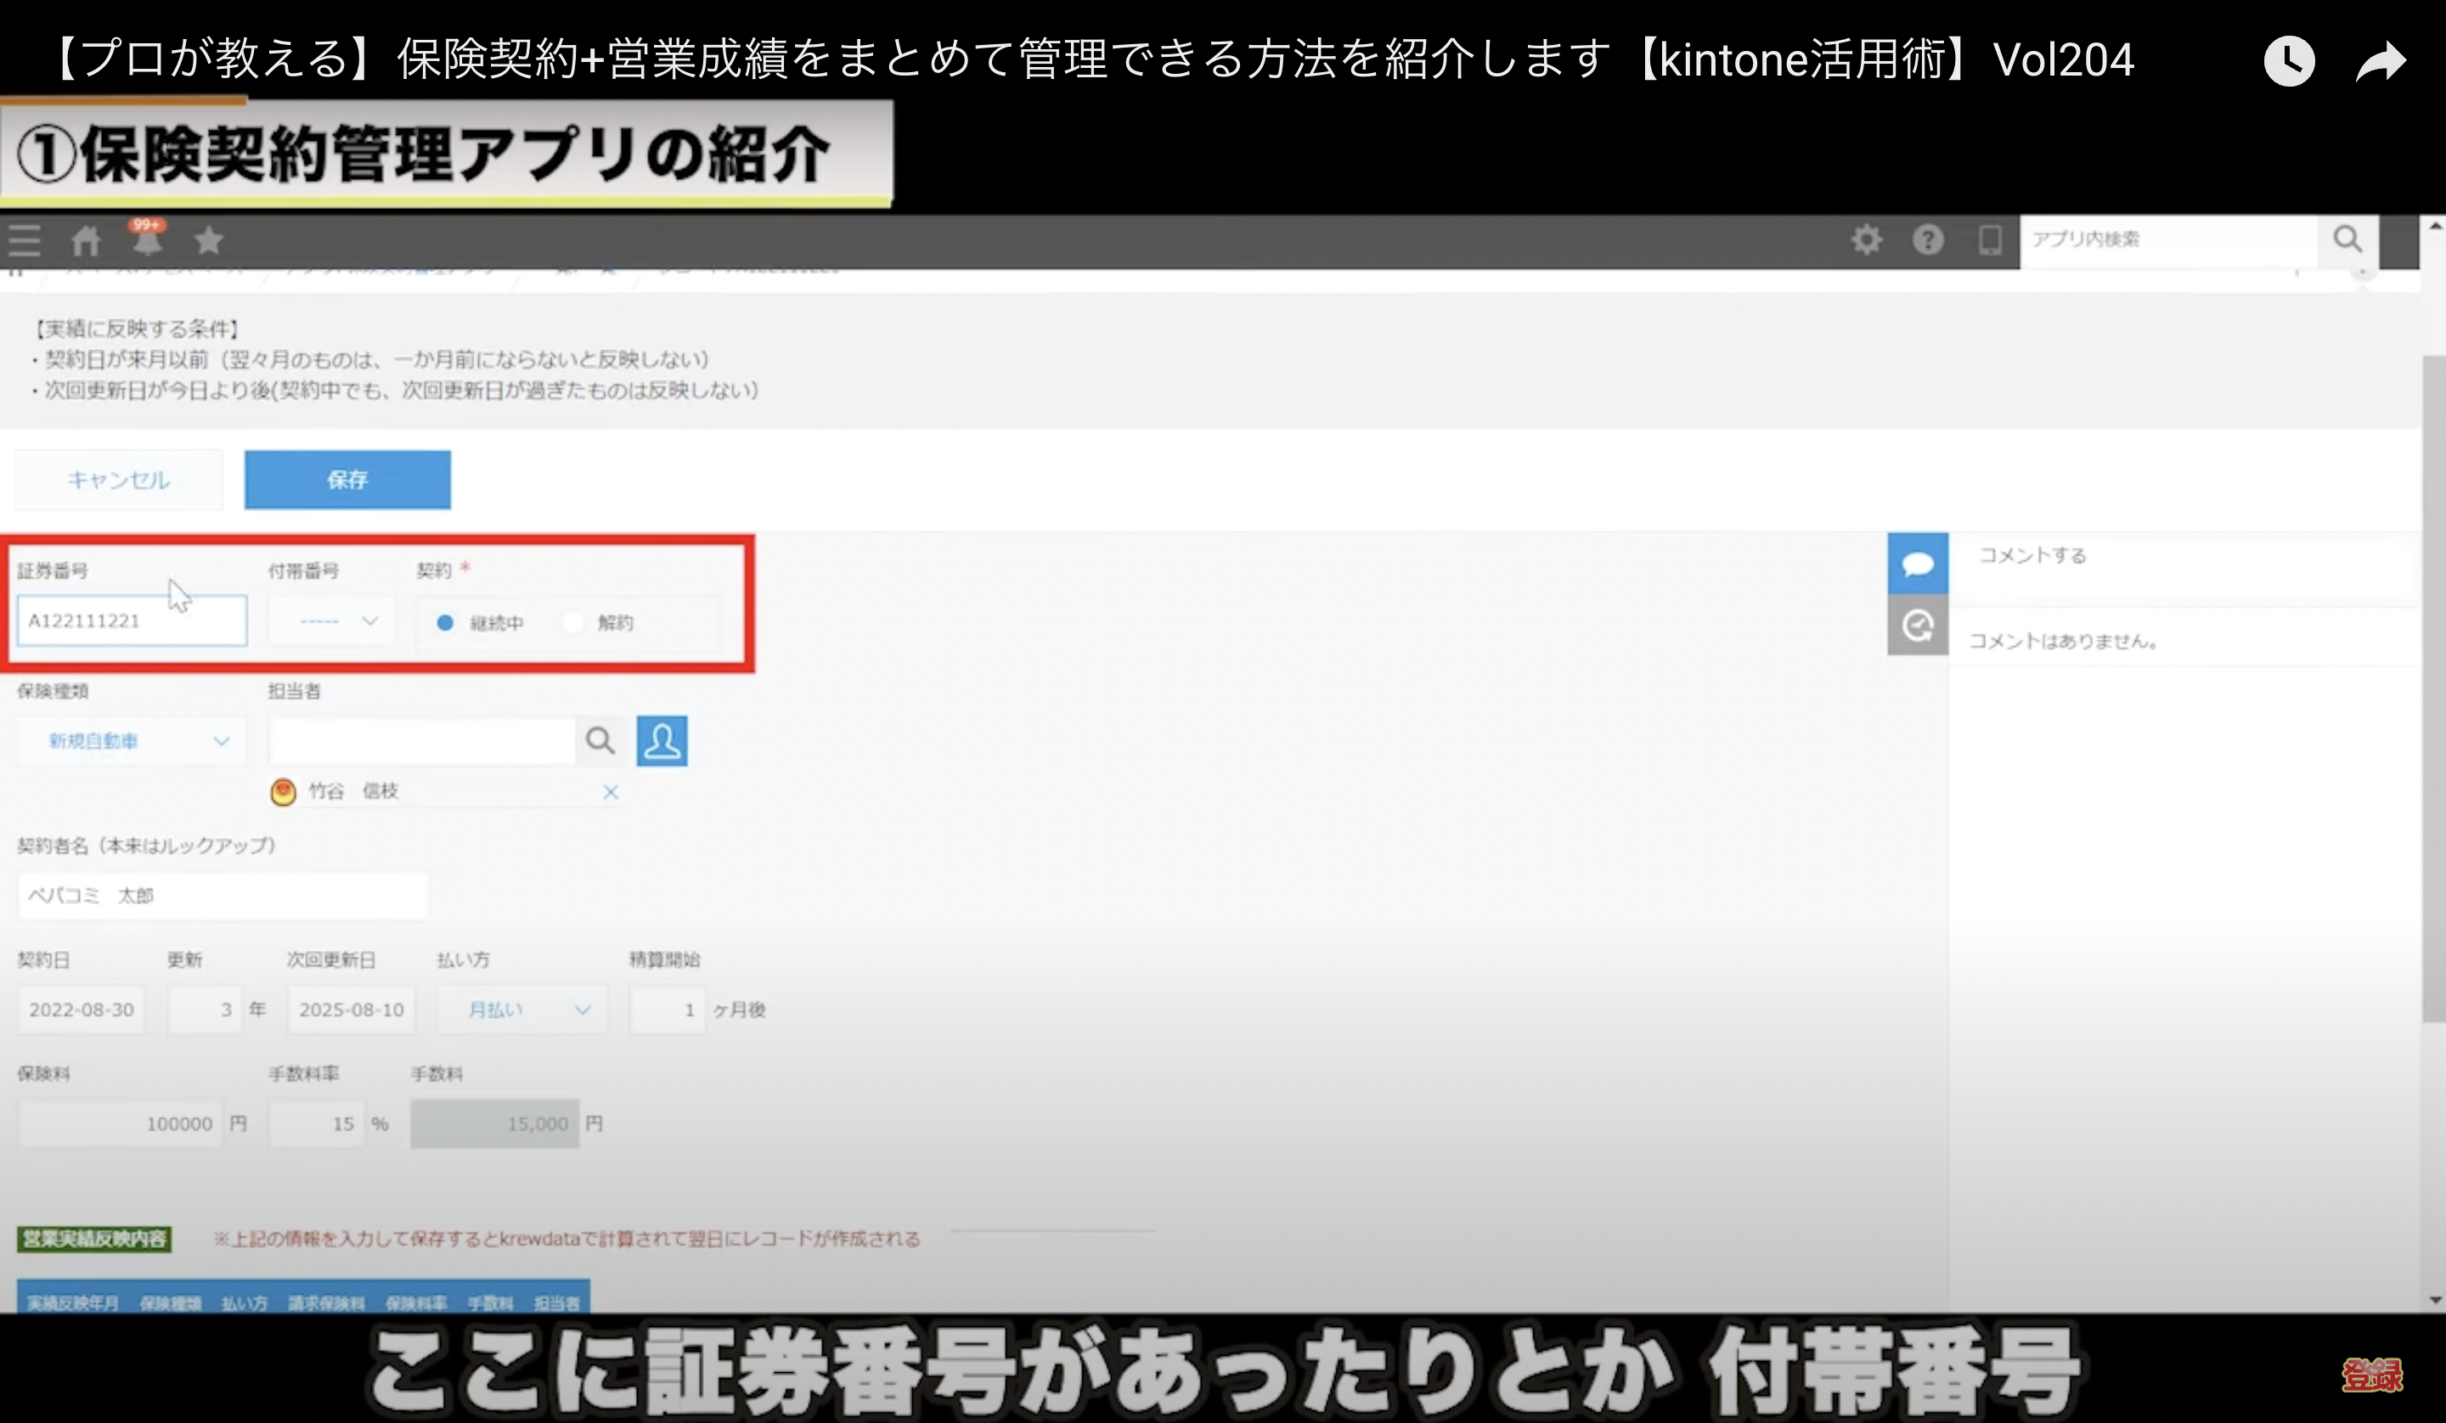Click the app search magnifier icon
Screen dimensions: 2446x1423
pyautogui.click(x=2347, y=239)
